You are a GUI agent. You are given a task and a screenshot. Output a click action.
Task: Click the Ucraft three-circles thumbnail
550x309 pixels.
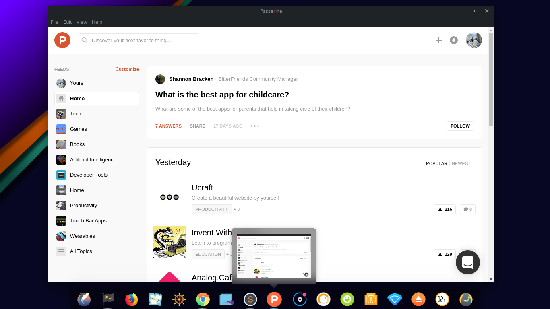coord(170,197)
